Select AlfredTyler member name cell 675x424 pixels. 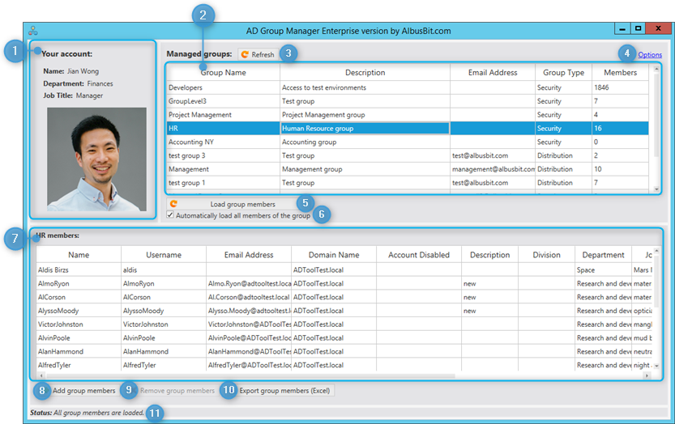pyautogui.click(x=79, y=365)
